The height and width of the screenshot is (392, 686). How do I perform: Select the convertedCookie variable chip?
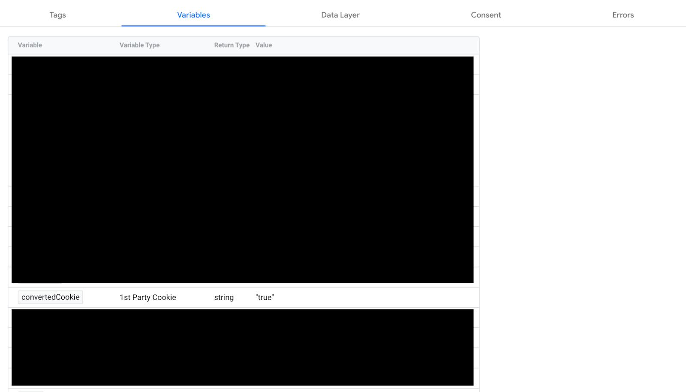pos(50,297)
